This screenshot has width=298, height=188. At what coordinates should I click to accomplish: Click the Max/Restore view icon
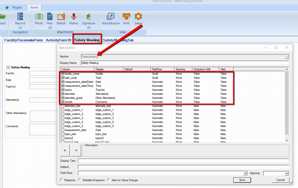click(x=111, y=17)
